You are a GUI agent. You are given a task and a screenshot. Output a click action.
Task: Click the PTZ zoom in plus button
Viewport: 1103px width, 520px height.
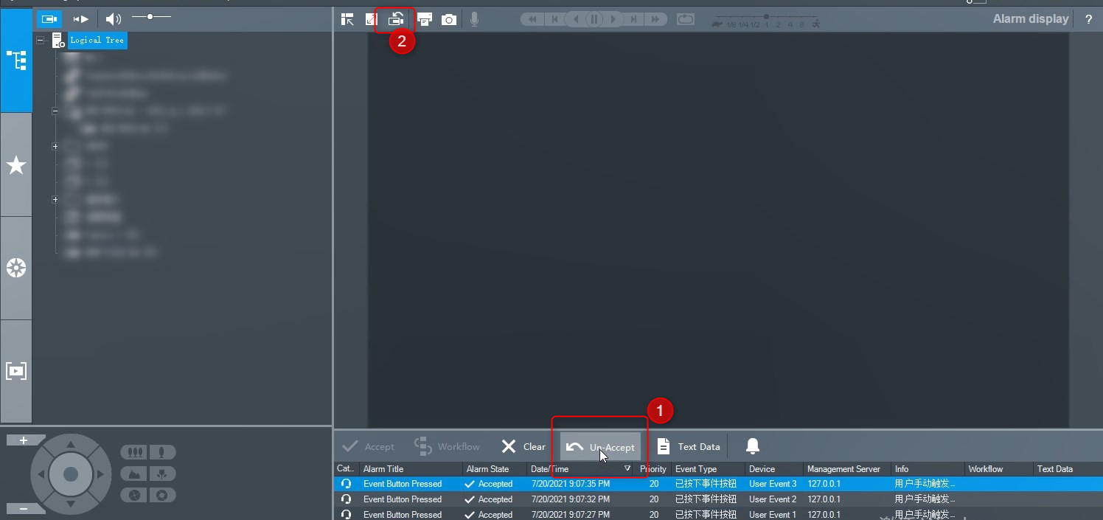pyautogui.click(x=24, y=440)
